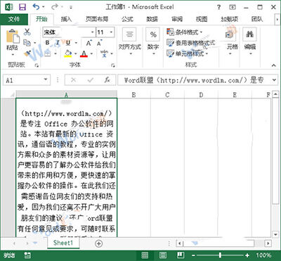Toggle Bold formatting
Image resolution: width=281 pixels, height=261 pixels.
point(48,43)
